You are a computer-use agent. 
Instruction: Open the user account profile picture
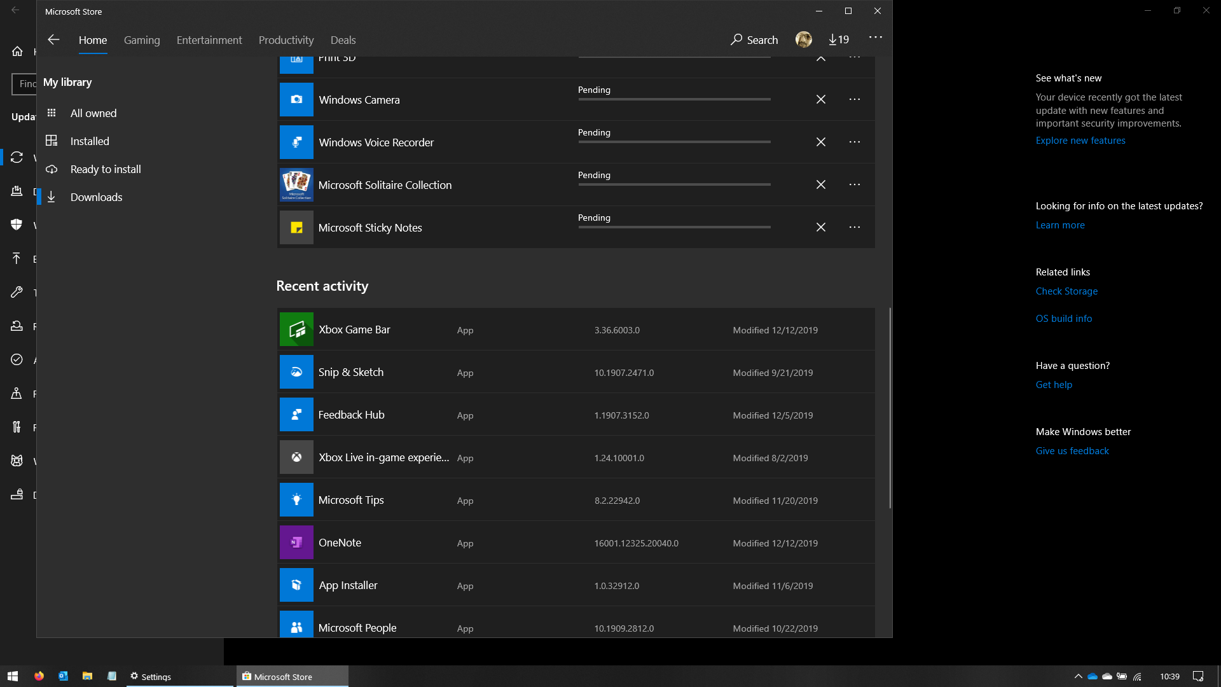[x=804, y=39]
